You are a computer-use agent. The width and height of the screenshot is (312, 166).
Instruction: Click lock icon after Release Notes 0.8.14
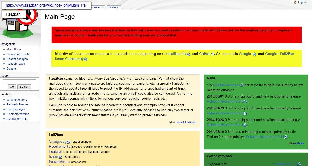coord(286,137)
